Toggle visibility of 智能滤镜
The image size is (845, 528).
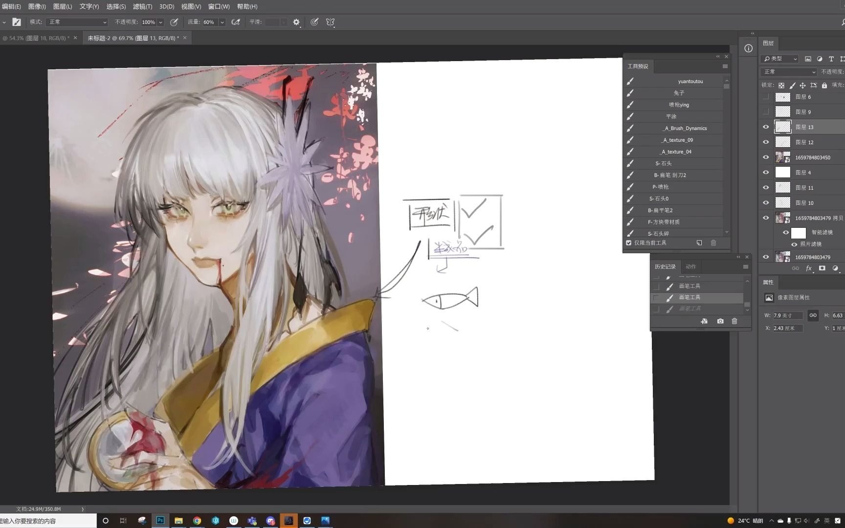(786, 233)
